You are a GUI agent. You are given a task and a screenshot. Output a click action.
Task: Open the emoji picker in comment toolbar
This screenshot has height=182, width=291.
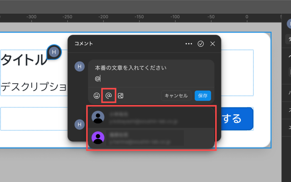(x=97, y=96)
